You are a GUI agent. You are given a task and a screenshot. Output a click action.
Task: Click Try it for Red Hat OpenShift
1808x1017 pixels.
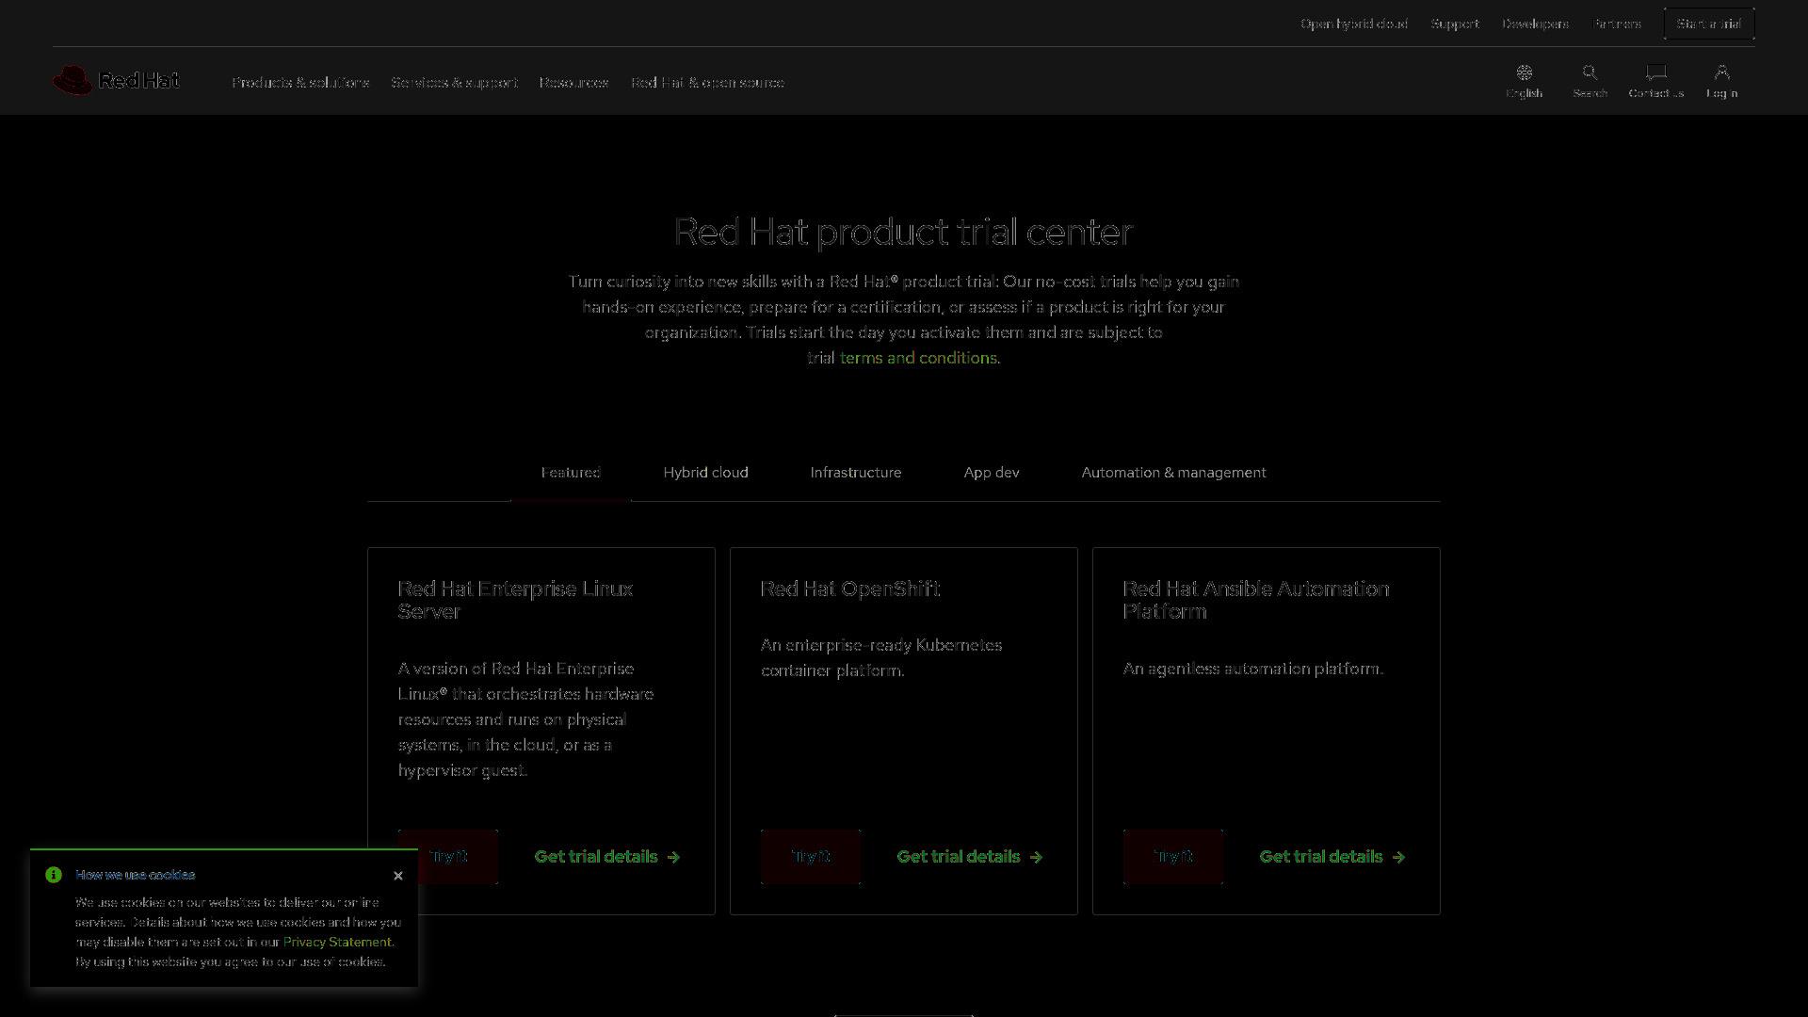pos(811,857)
